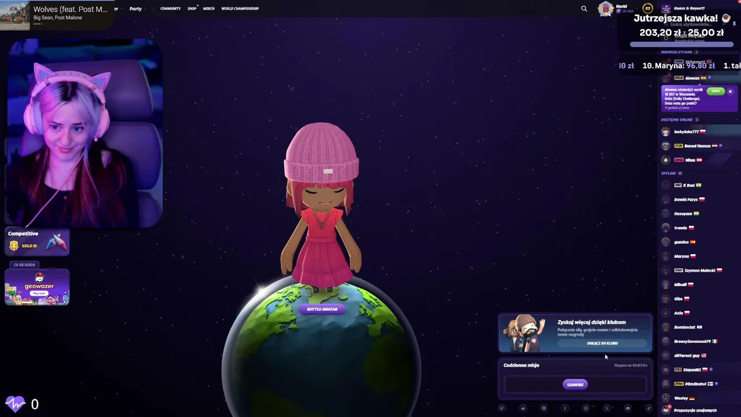This screenshot has height=417, width=741.
Task: Open the Reddit social icon
Action: [523, 408]
